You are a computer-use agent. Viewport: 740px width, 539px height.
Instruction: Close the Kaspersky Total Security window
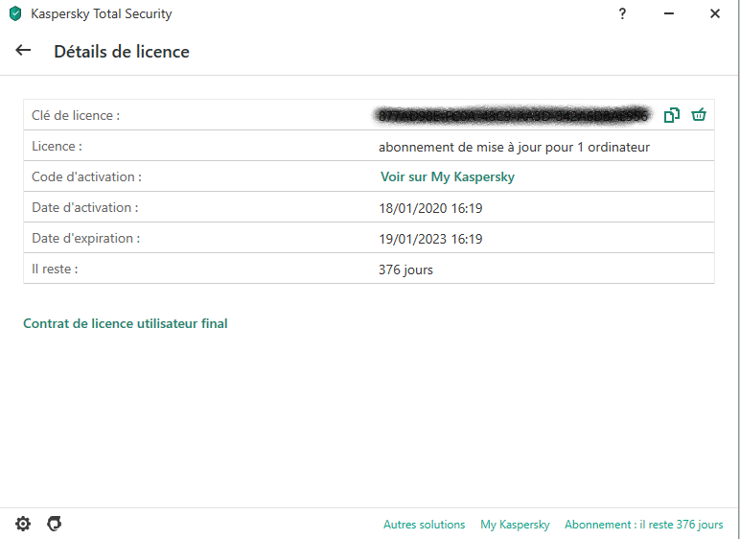tap(714, 14)
